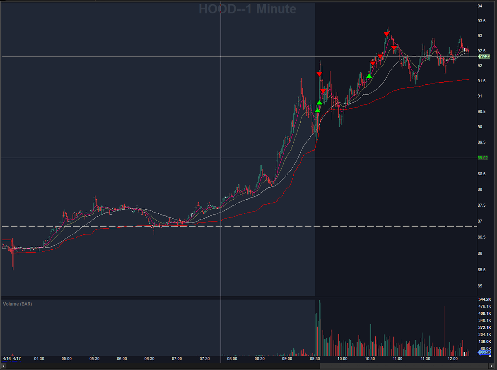
Task: Click the green 89.02 crosshair price label
Action: click(x=483, y=158)
